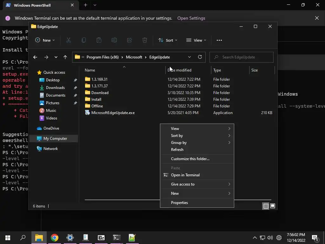Open the Give access to submenu

click(197, 184)
